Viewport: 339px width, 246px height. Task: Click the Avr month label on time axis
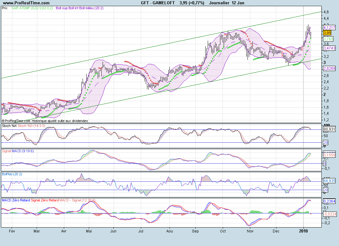click(x=64, y=231)
